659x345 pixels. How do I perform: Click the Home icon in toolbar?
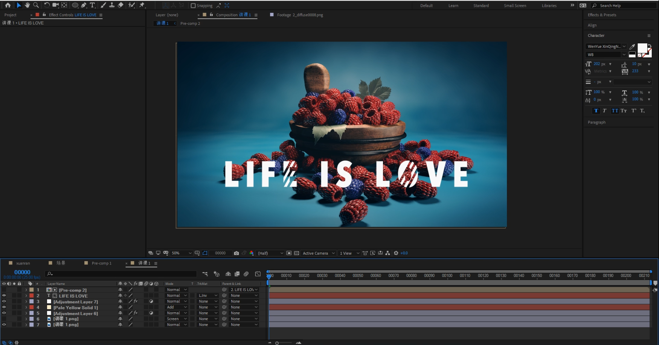pos(8,5)
